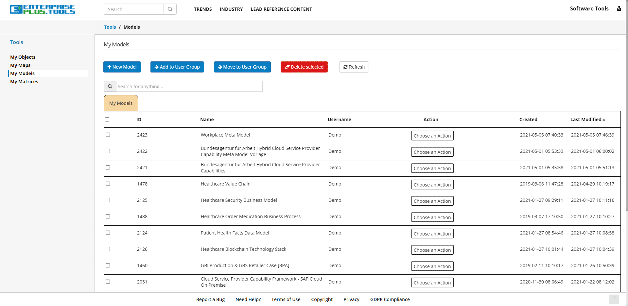
Task: Click the top search magnifier button
Action: 170,9
